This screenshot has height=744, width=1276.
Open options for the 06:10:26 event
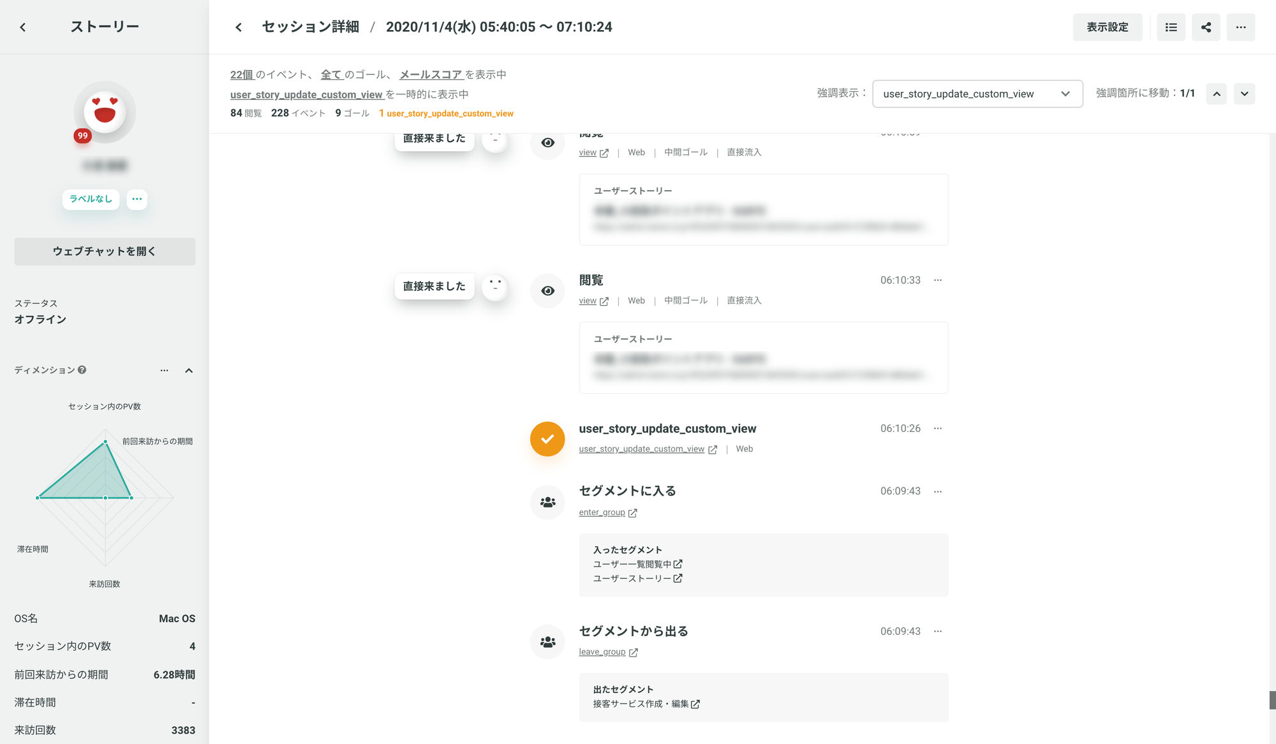[938, 429]
